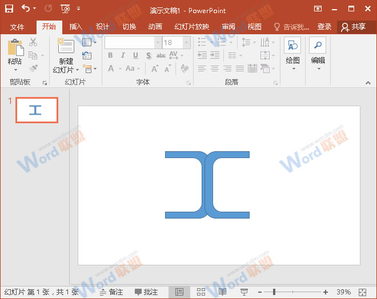Screen dimensions: 377x299
Task: Toggle Normal view in status bar
Action: pos(179,292)
